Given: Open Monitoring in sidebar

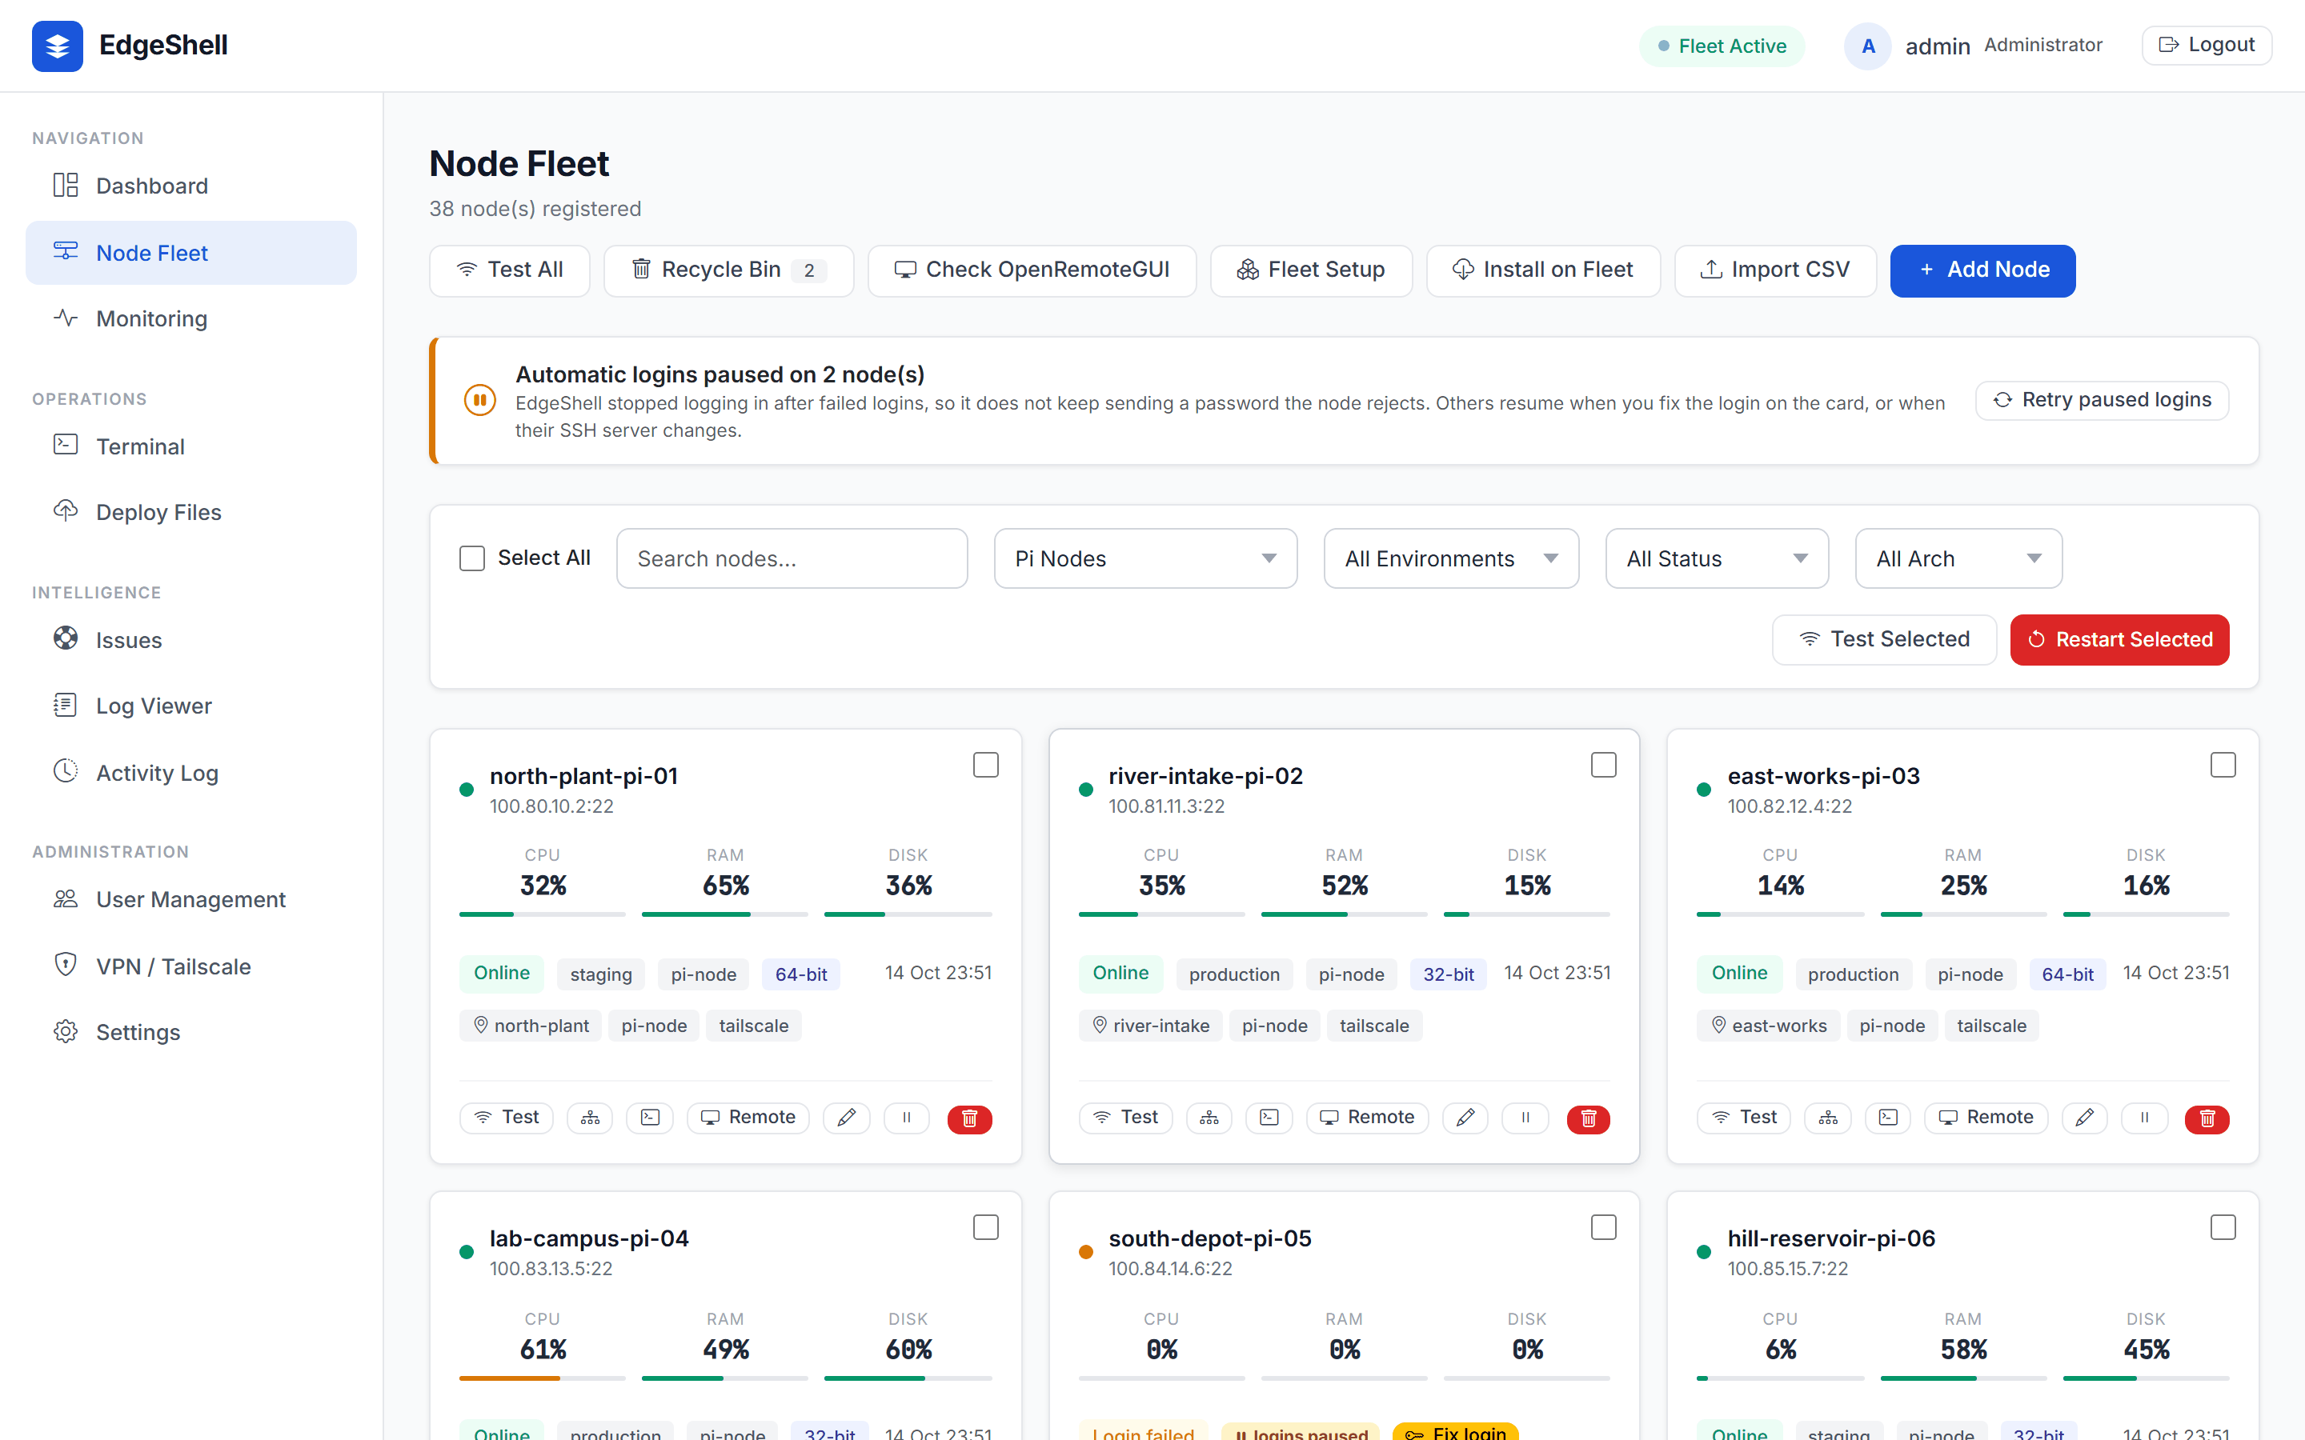Looking at the screenshot, I should [x=190, y=318].
